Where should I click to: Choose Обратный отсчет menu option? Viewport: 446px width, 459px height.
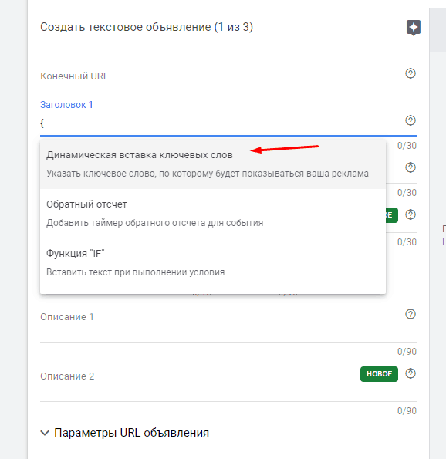click(213, 213)
